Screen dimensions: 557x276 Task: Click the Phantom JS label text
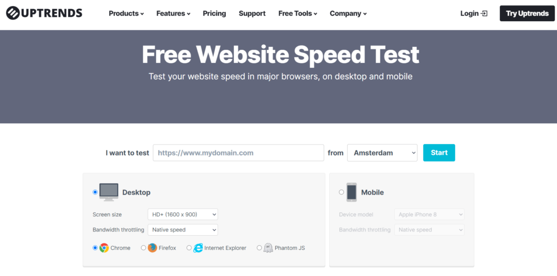tap(290, 248)
